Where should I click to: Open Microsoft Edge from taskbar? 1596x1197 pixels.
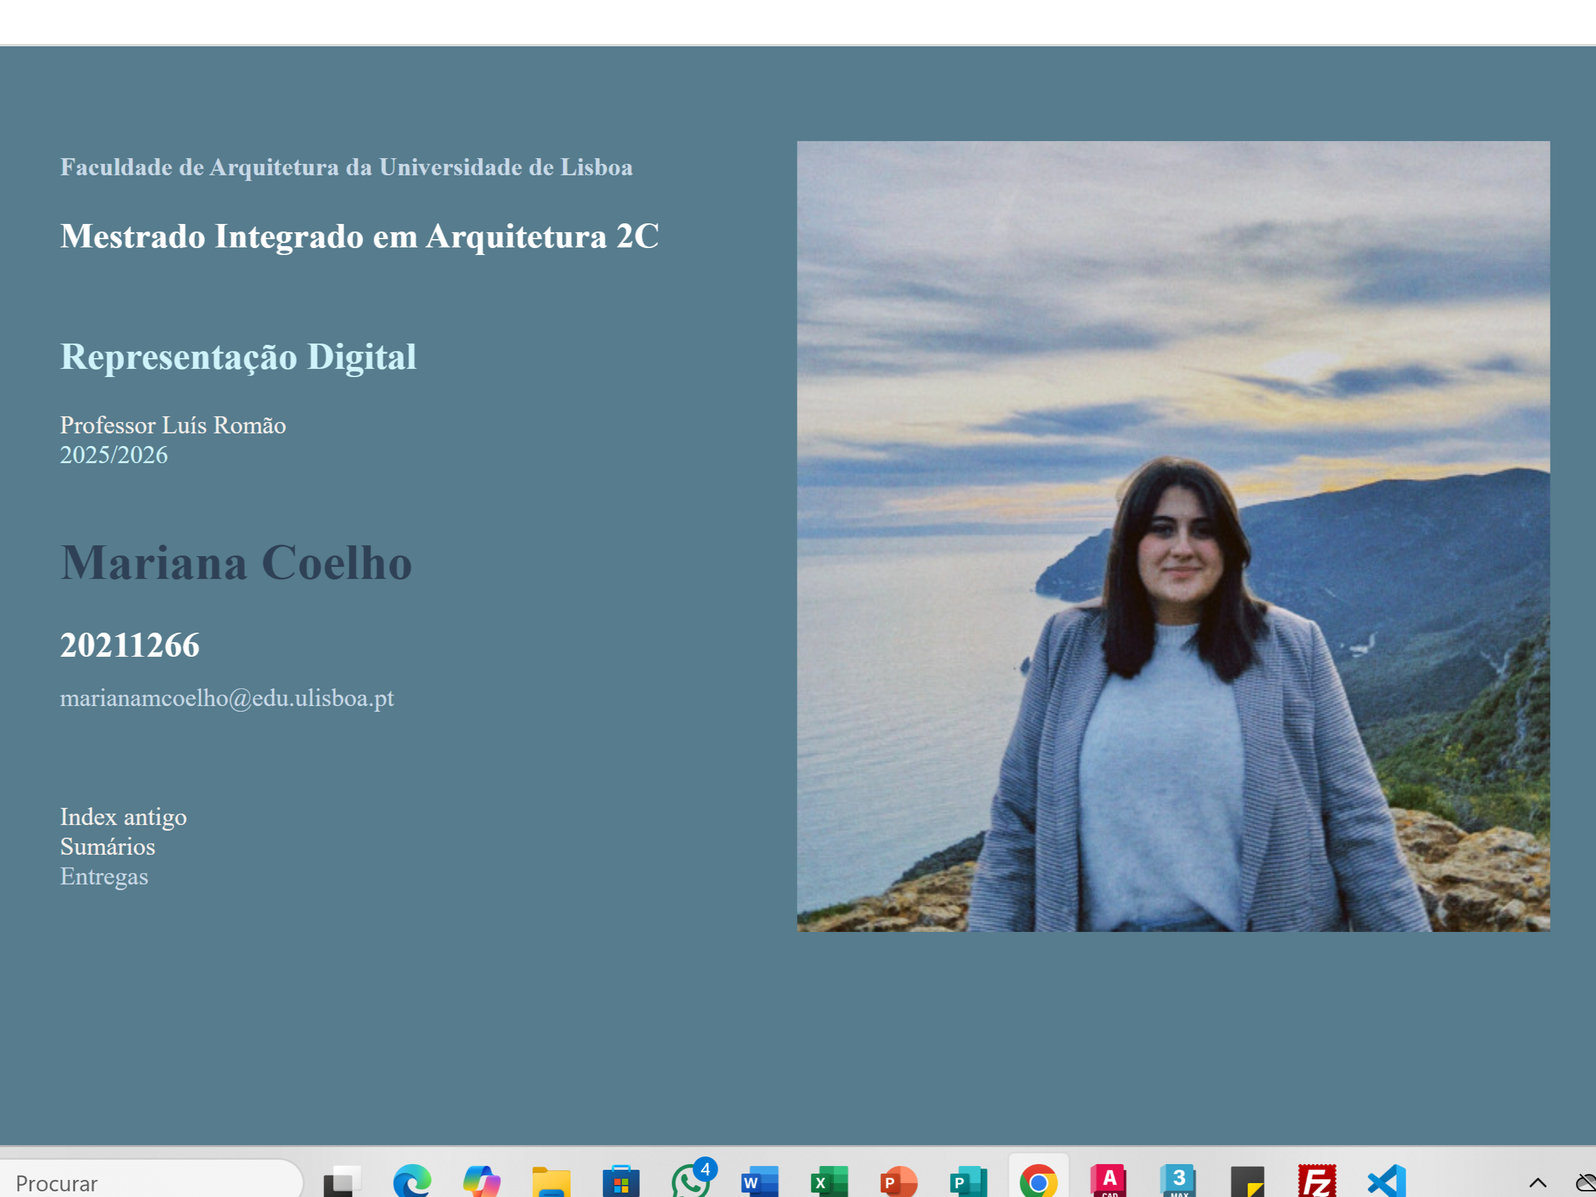[412, 1181]
